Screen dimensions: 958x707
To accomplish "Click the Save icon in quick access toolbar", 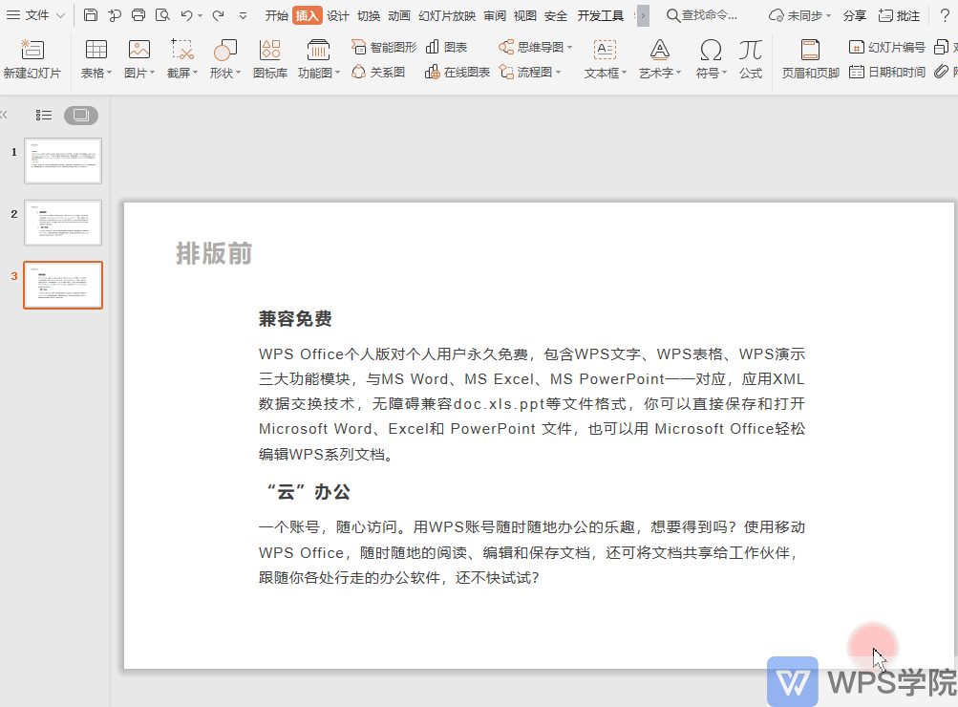I will 91,15.
